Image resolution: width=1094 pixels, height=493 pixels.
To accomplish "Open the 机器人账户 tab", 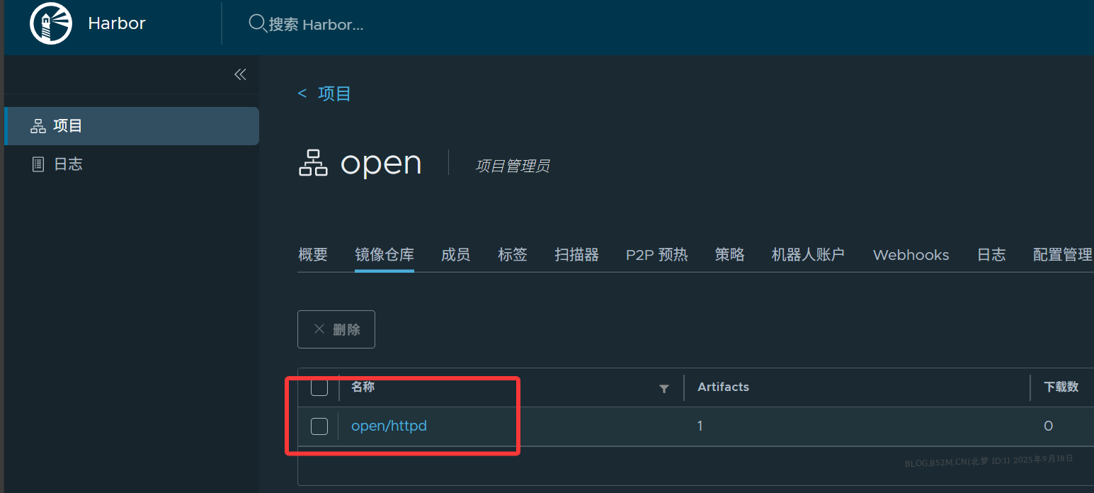I will [807, 254].
